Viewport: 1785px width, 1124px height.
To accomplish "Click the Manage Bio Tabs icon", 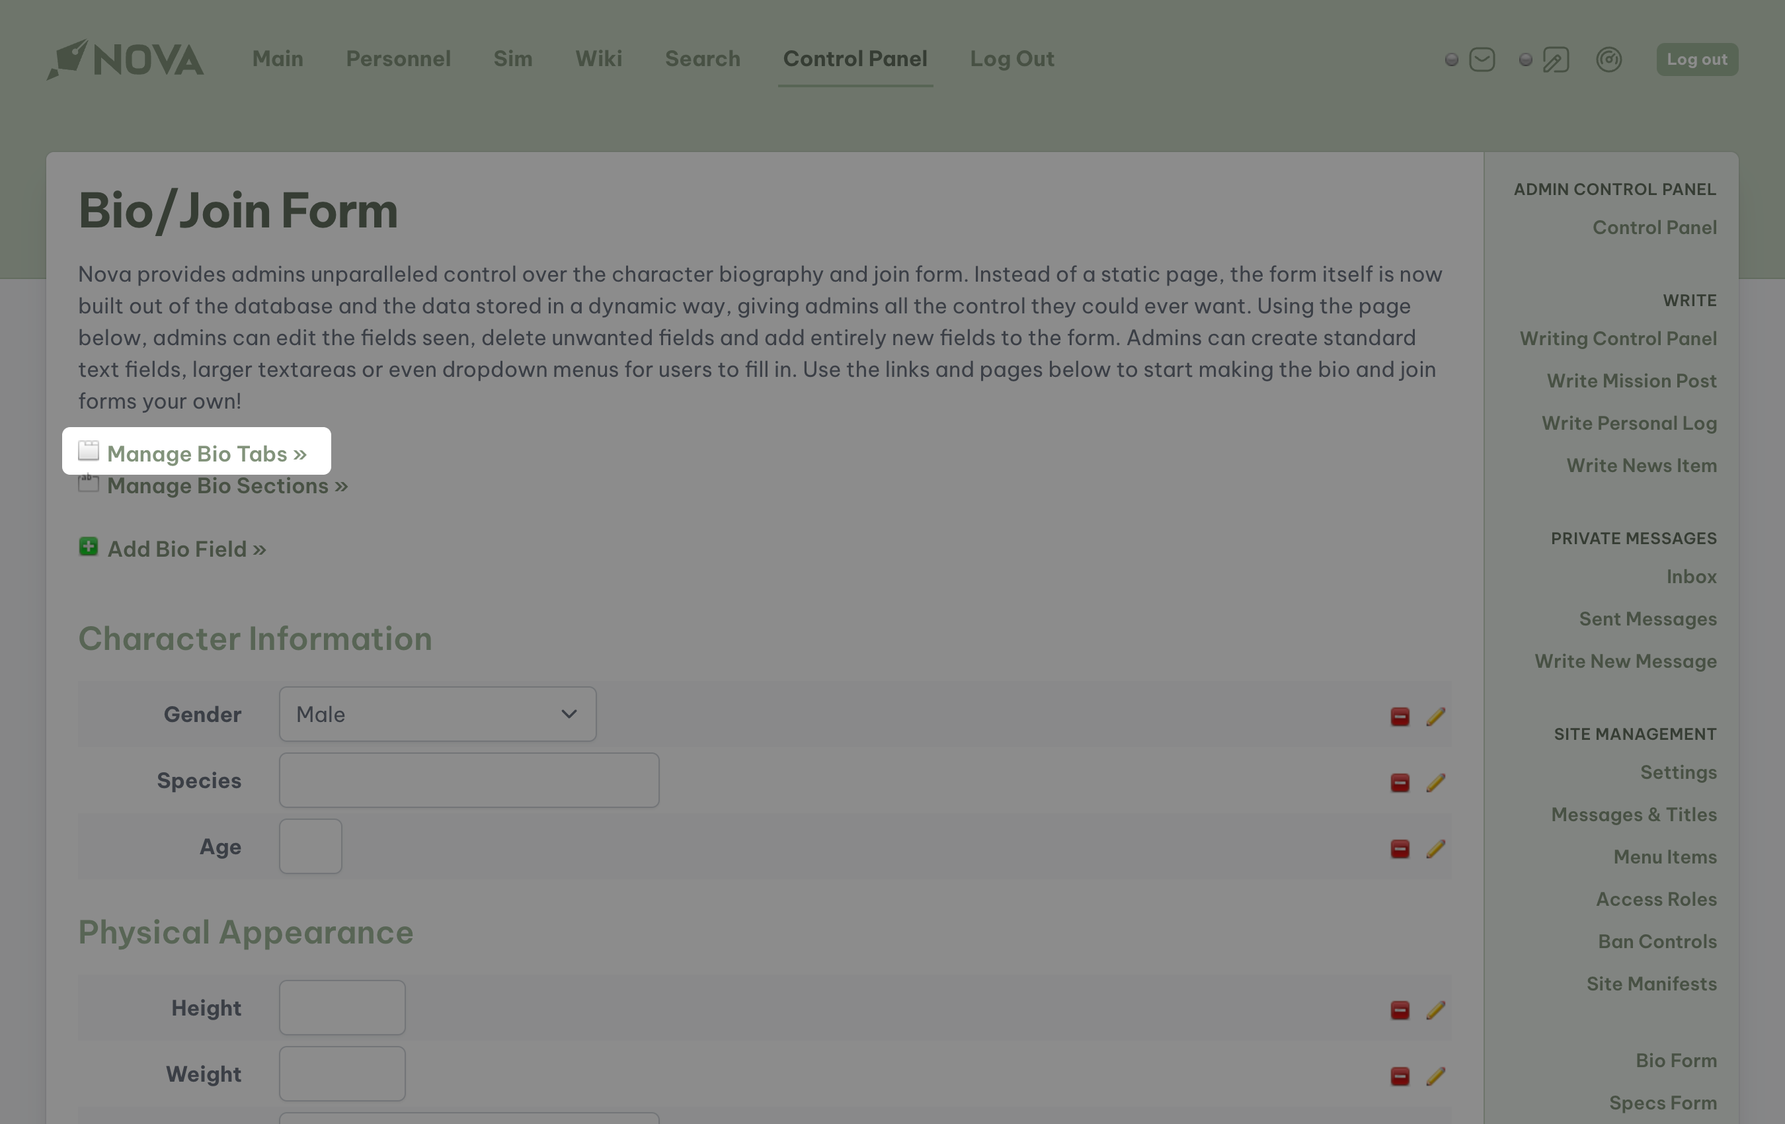I will pyautogui.click(x=88, y=451).
